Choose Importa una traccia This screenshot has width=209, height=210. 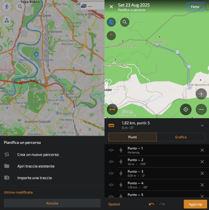tap(34, 178)
